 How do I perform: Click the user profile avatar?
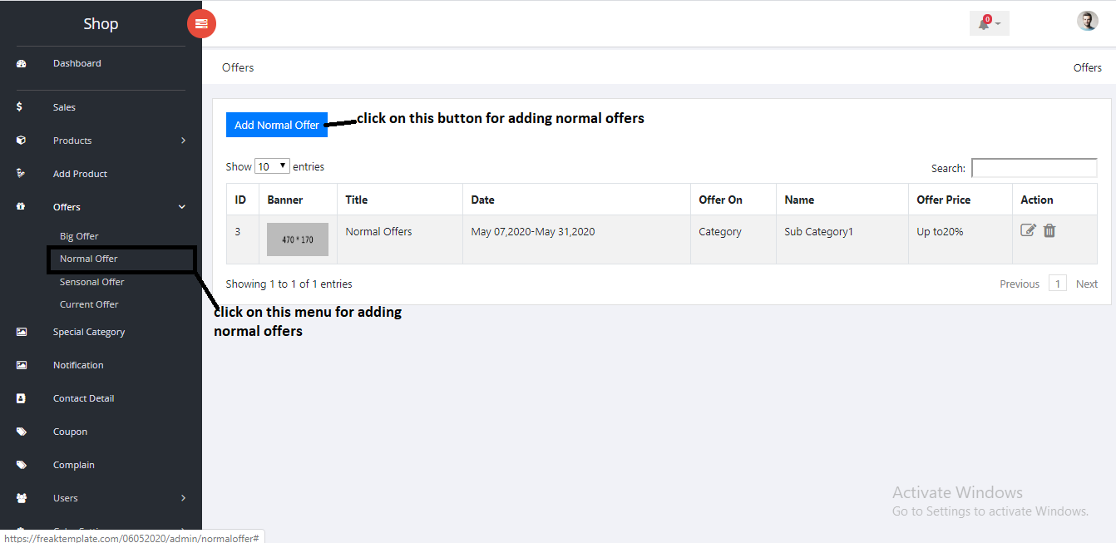point(1087,22)
